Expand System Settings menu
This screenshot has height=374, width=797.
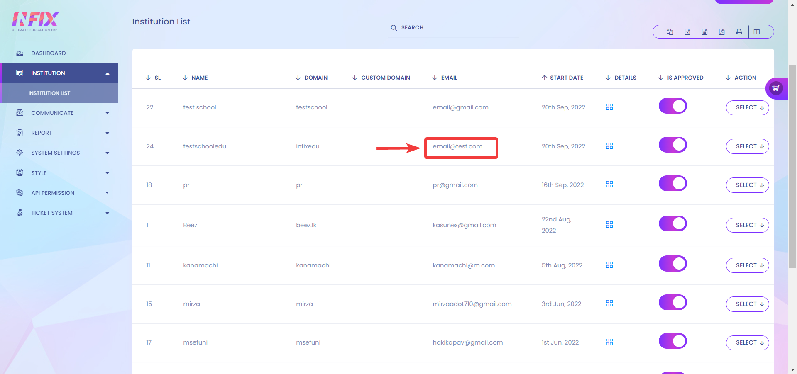click(59, 153)
